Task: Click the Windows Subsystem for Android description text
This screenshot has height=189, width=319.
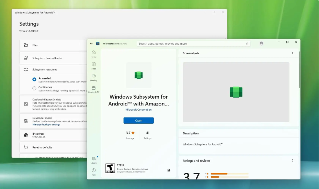Action: pyautogui.click(x=203, y=144)
